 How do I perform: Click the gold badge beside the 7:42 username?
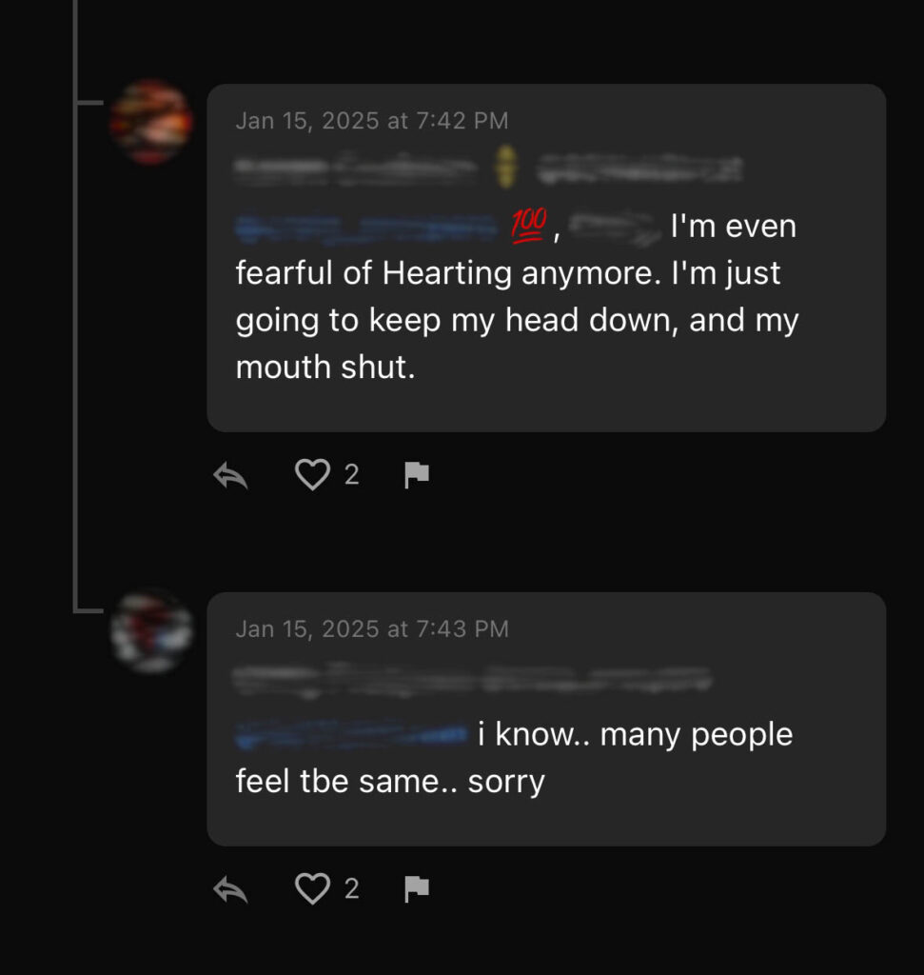506,169
